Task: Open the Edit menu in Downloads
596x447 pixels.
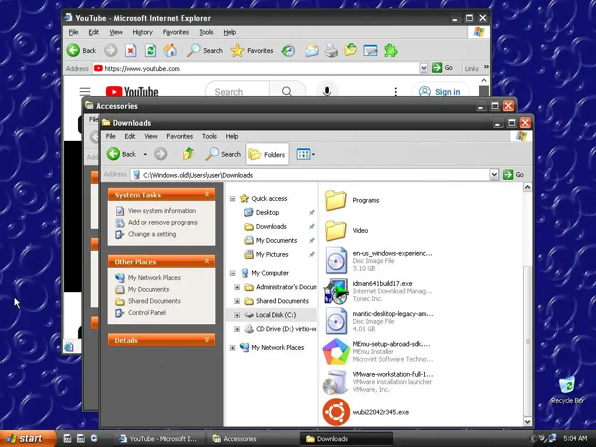Action: pos(130,136)
